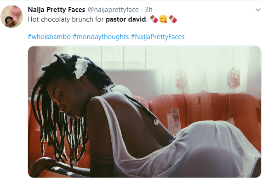The height and width of the screenshot is (178, 262).
Task: Click the first chocolate bar emoji
Action: [154, 19]
